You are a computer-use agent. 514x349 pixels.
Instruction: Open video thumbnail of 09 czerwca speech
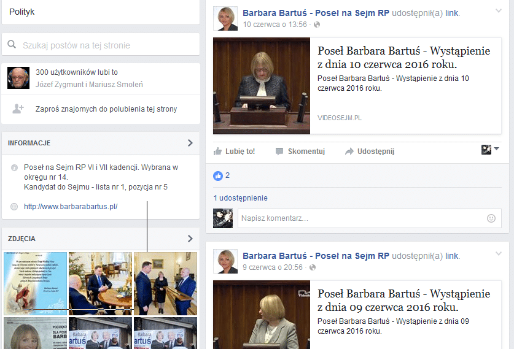point(261,315)
